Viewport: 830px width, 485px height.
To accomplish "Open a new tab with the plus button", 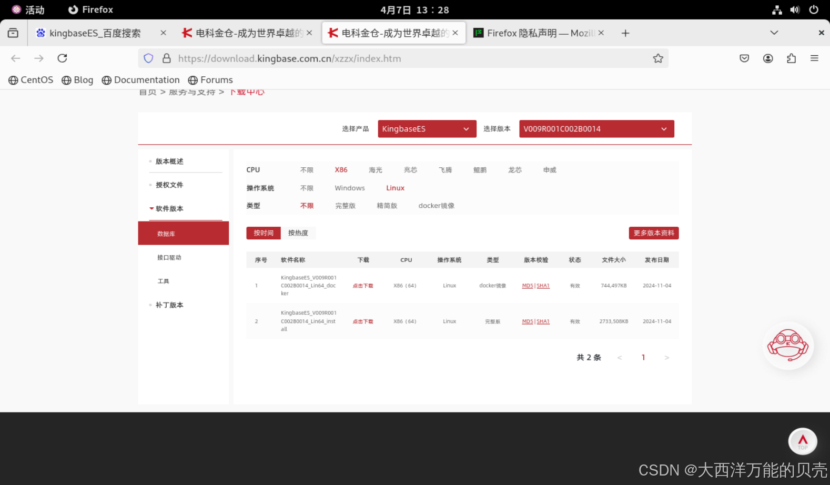I will click(625, 33).
